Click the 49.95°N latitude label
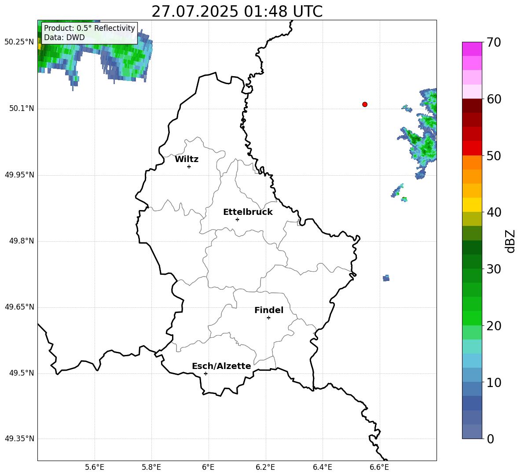 19,175
